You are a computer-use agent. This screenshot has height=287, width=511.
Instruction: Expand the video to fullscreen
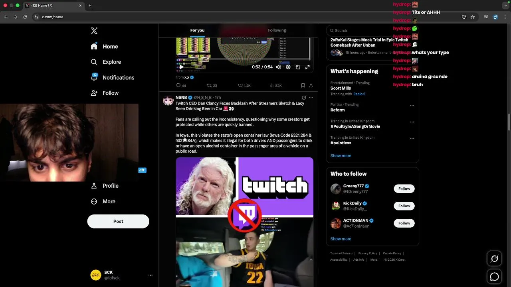tap(307, 67)
